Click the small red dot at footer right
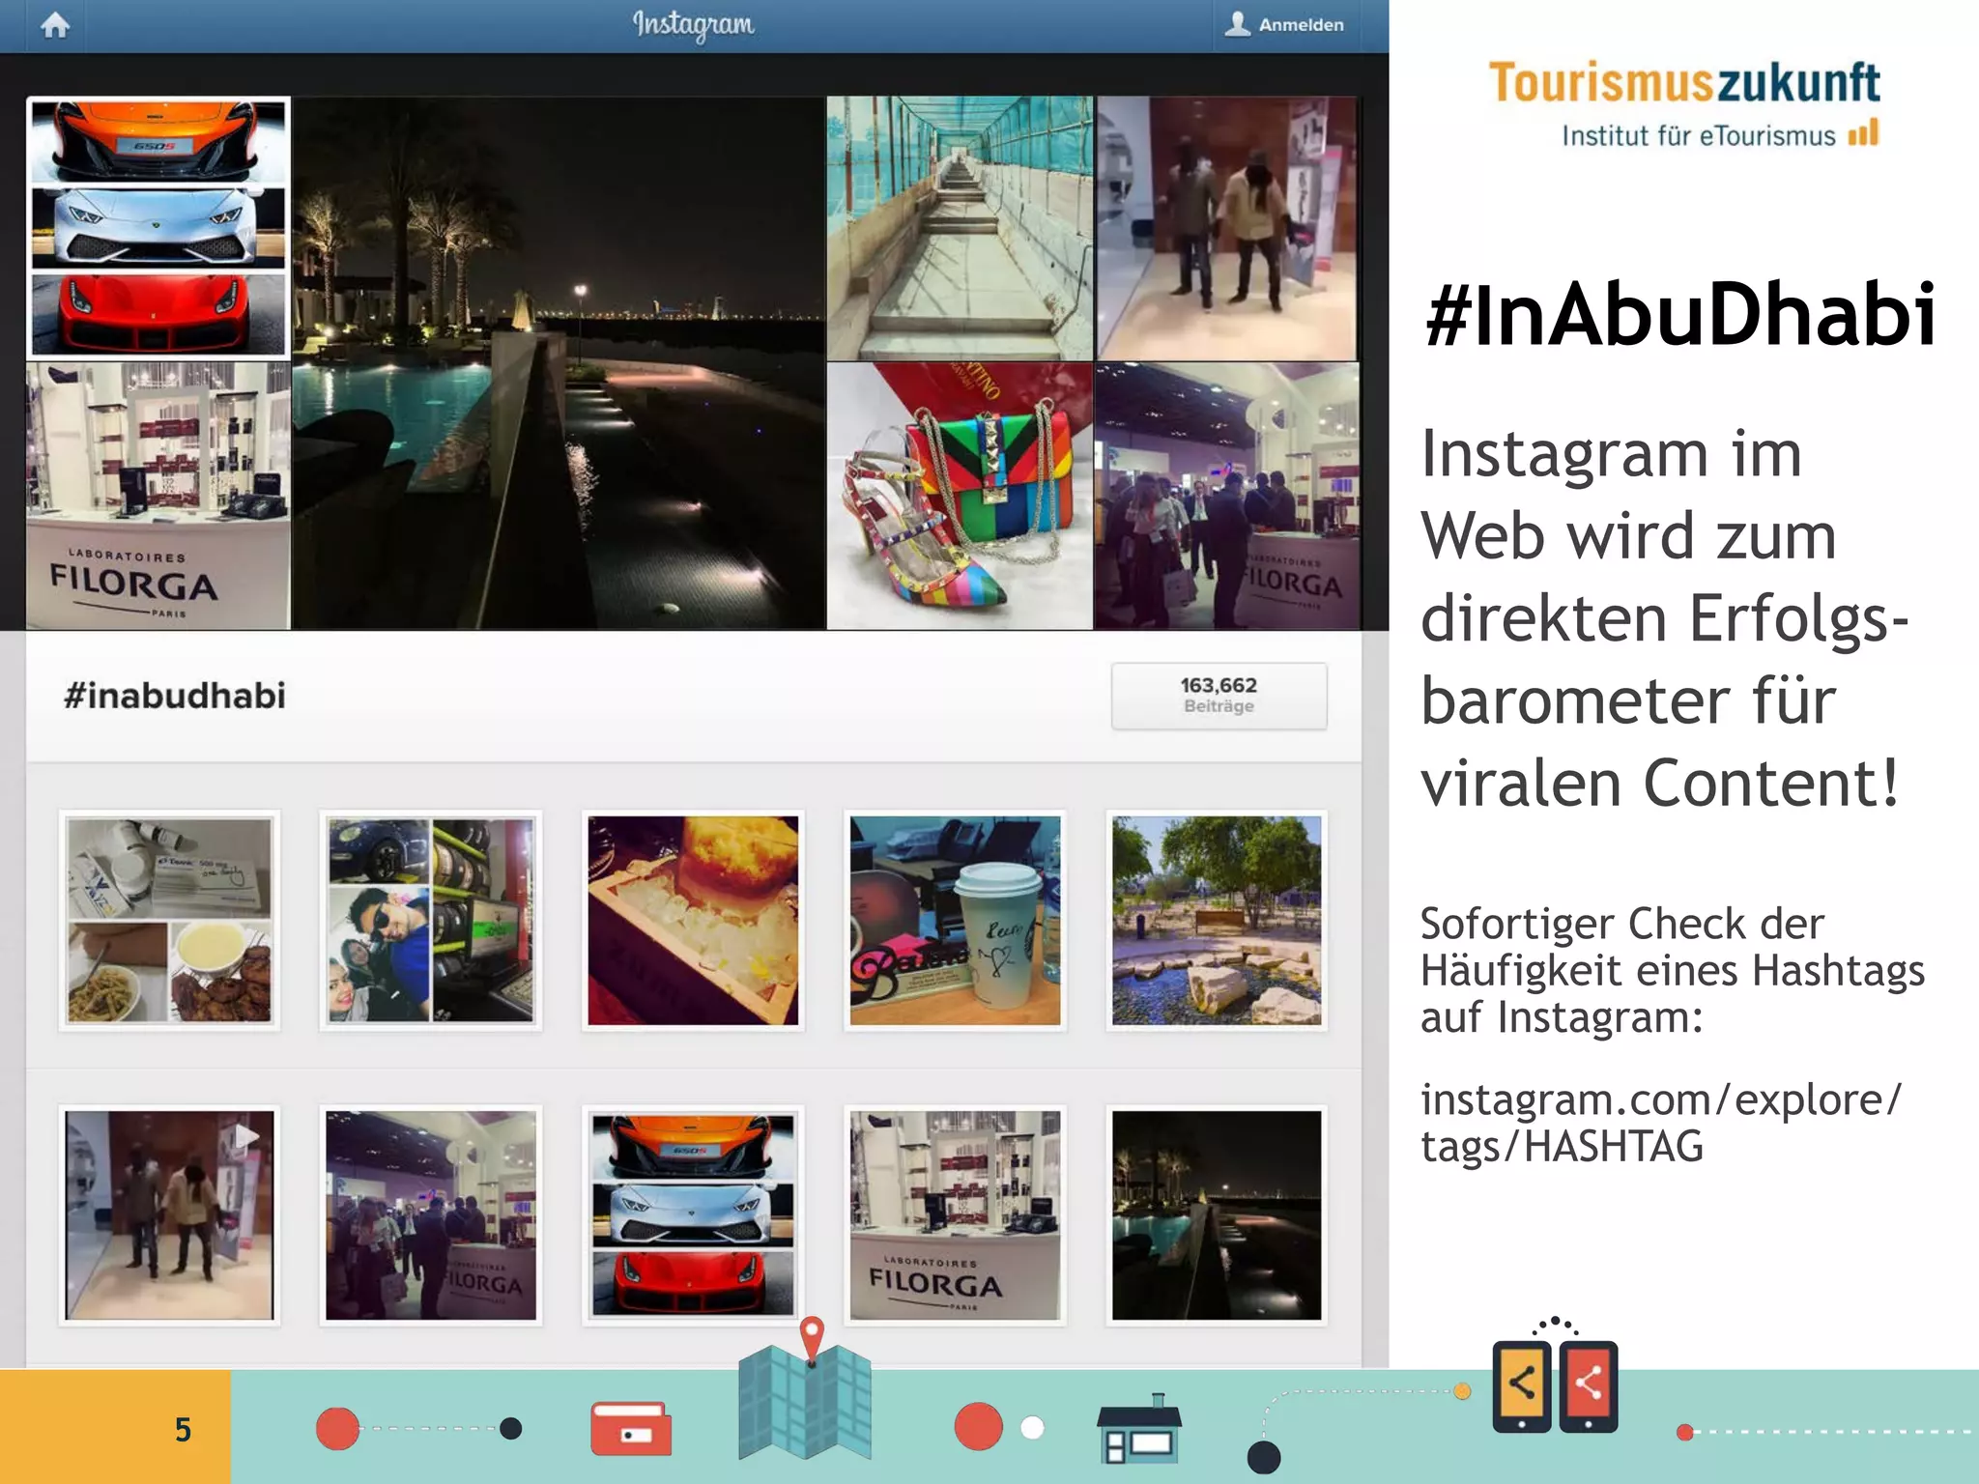The width and height of the screenshot is (1979, 1484). [1684, 1432]
